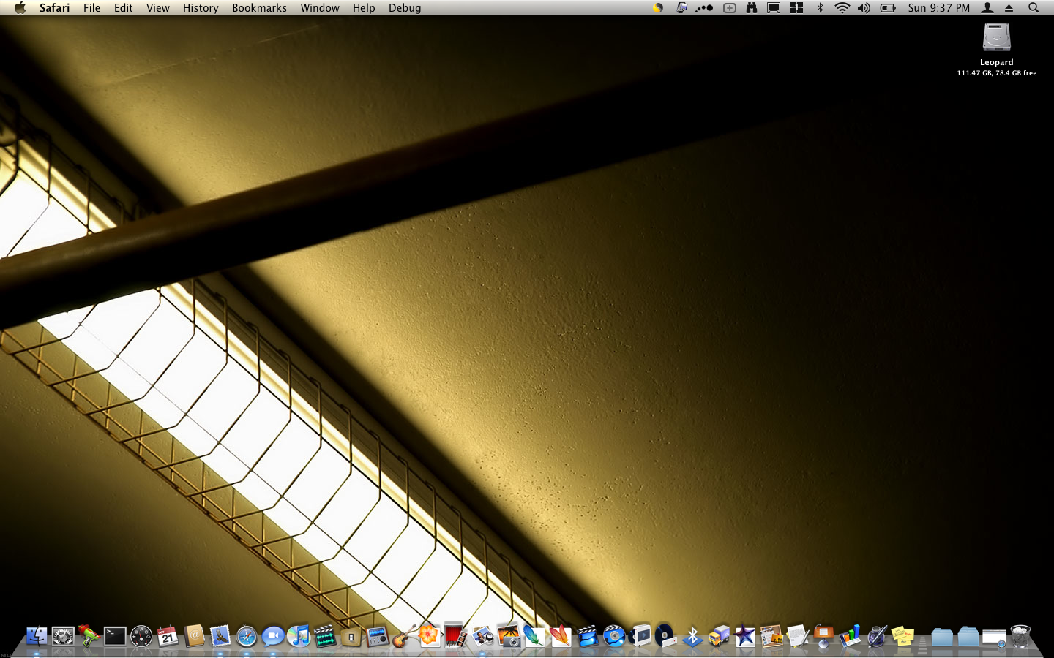Click the Safari compass icon in Dock

point(247,636)
